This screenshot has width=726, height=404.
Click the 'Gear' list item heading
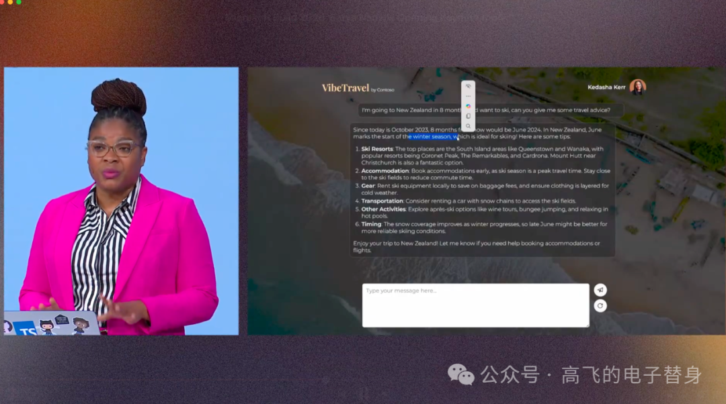(x=368, y=186)
